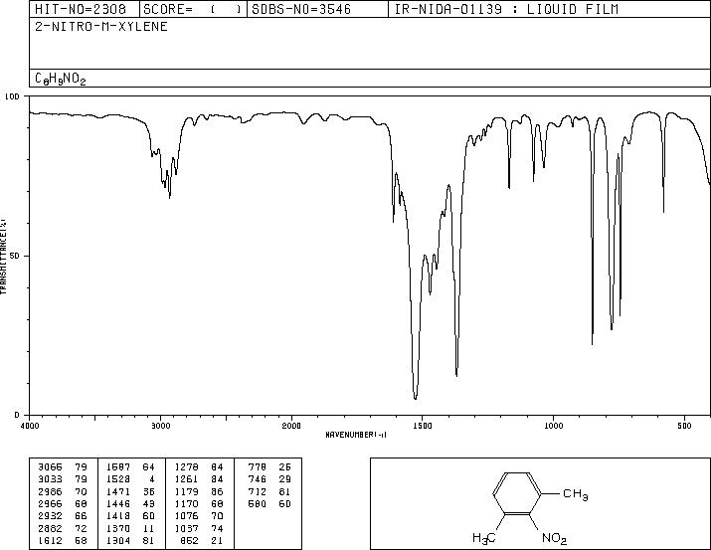Click the 1418 peak table entry
Image resolution: width=711 pixels, height=550 pixels.
pos(118,516)
